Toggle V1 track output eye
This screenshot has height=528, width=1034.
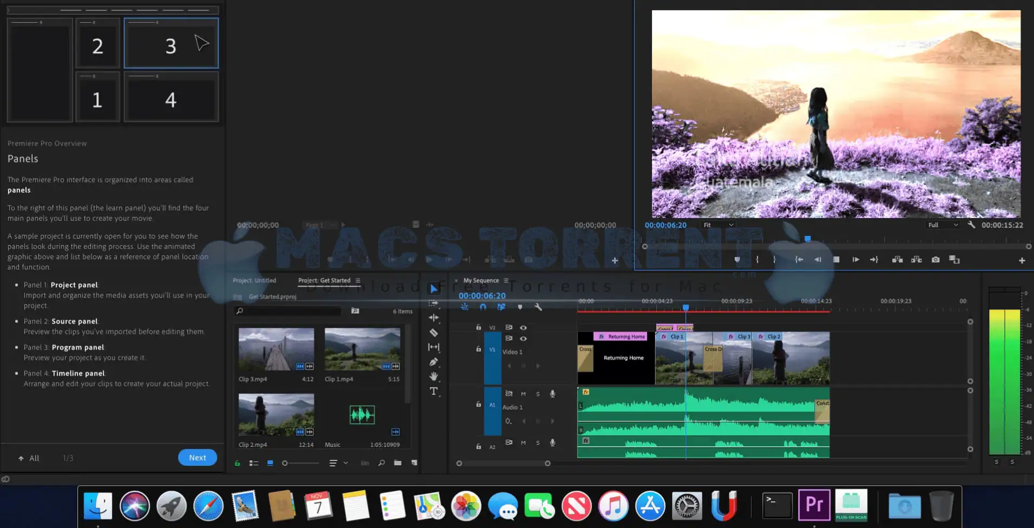click(x=523, y=339)
